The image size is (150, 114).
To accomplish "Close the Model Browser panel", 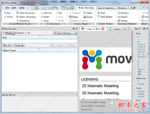I will click(x=76, y=29).
